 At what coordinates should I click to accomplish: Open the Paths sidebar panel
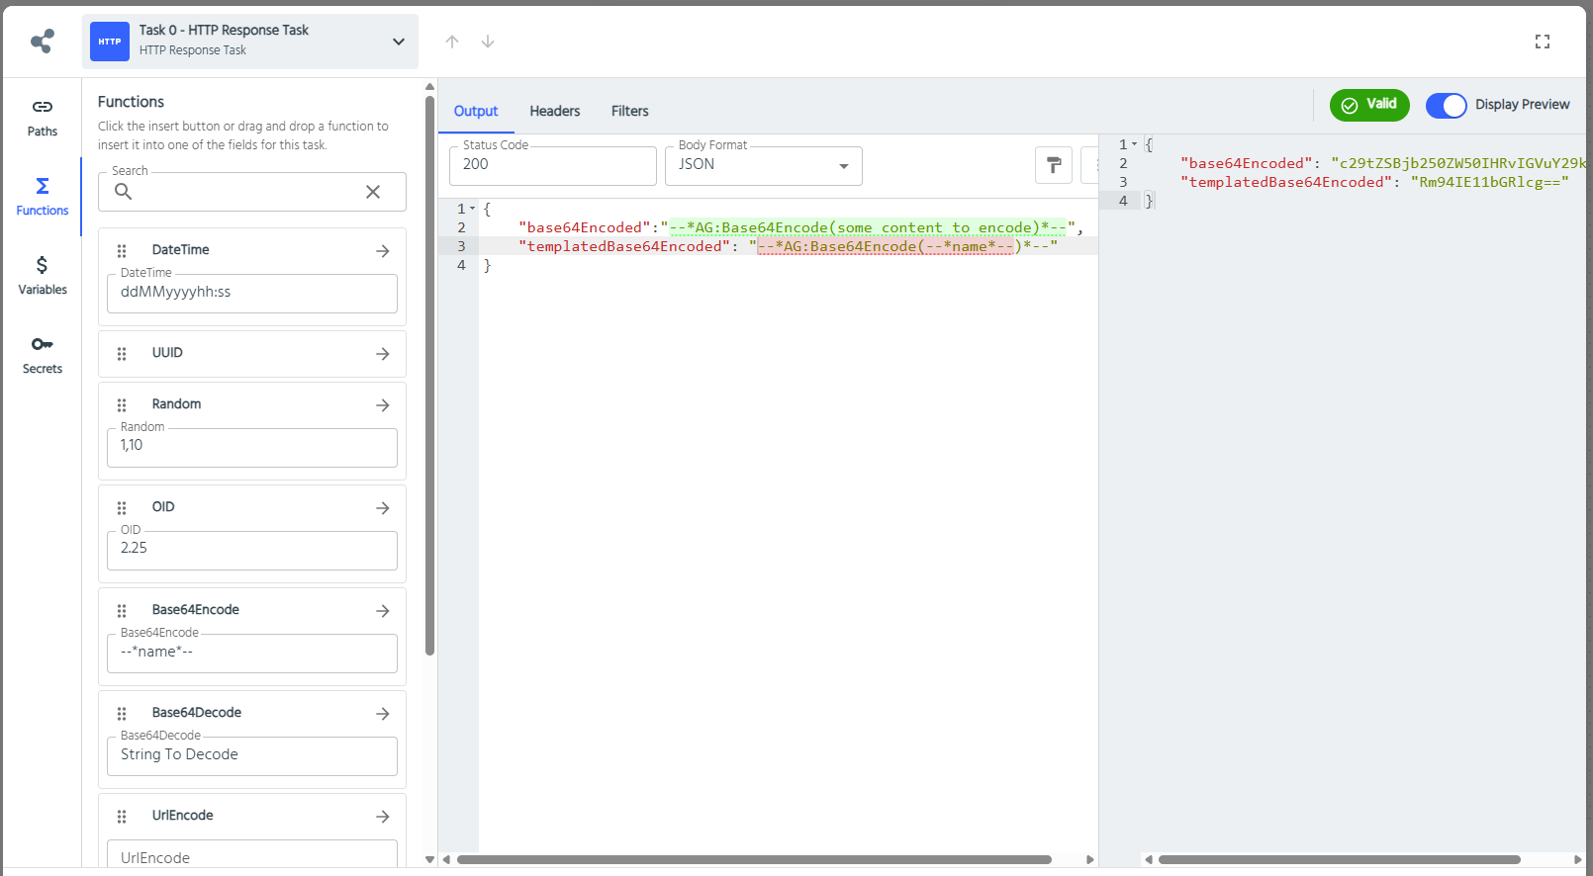point(42,118)
